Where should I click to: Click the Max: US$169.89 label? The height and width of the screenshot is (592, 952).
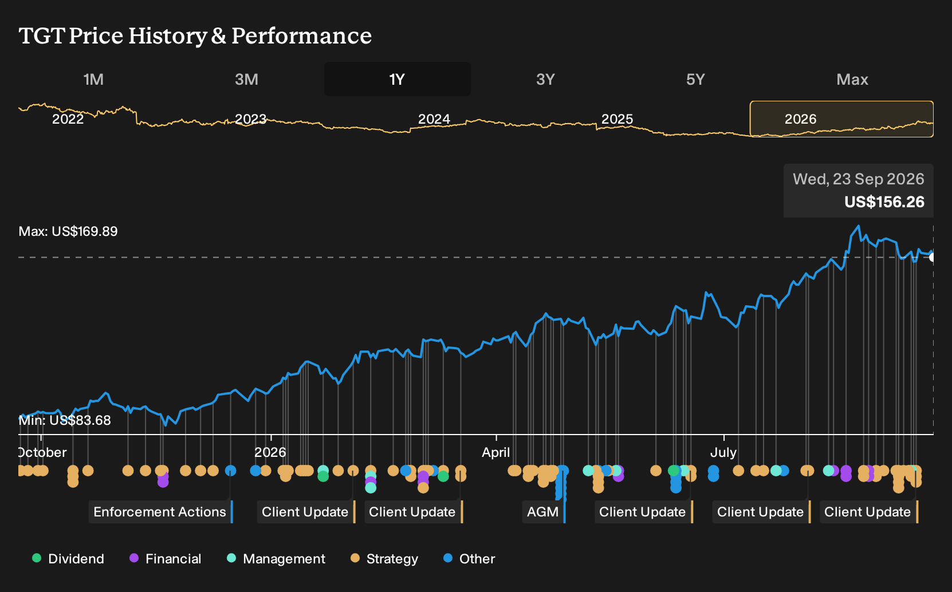(68, 231)
